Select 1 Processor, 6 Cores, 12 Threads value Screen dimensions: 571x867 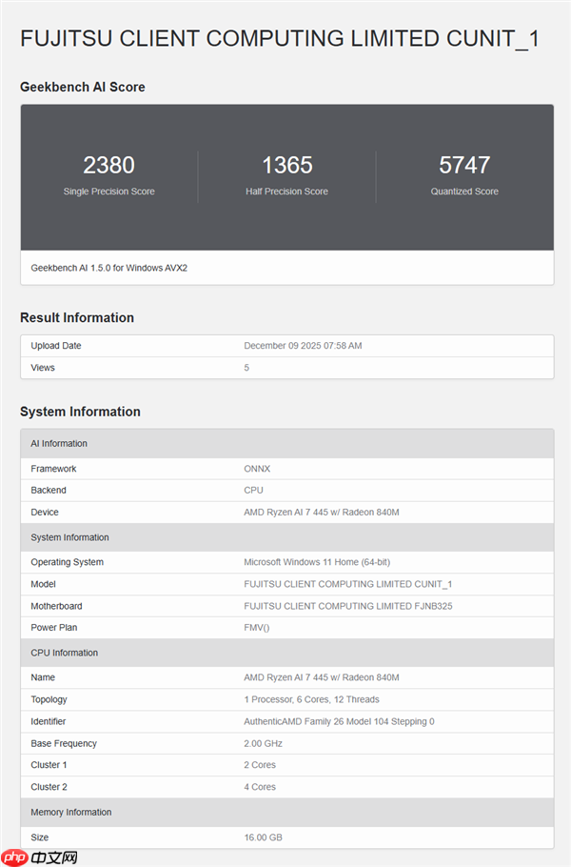pos(311,699)
